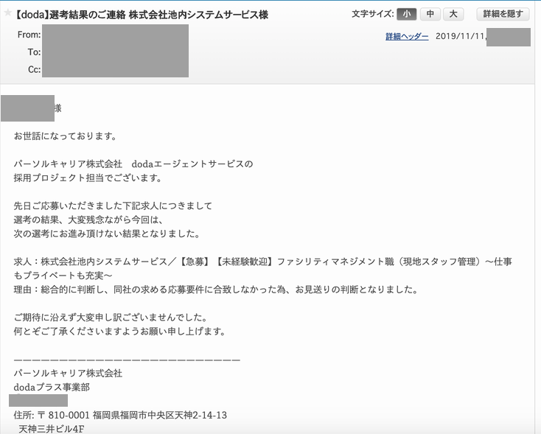This screenshot has width=541, height=434.
Task: Click the 求人：株式会社池内システムサービス line
Action: [263, 262]
